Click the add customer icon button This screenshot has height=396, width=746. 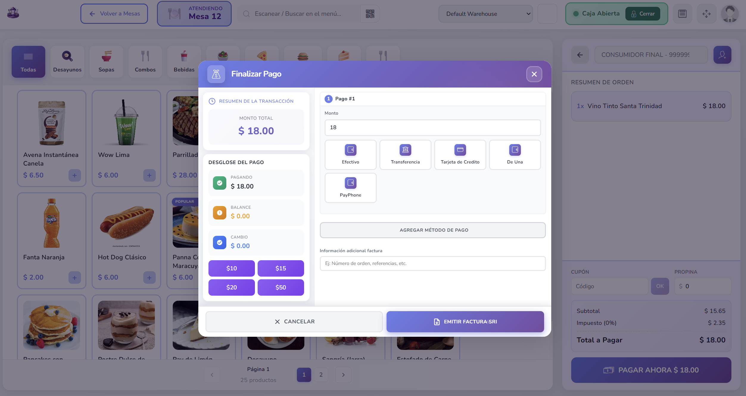(x=722, y=55)
